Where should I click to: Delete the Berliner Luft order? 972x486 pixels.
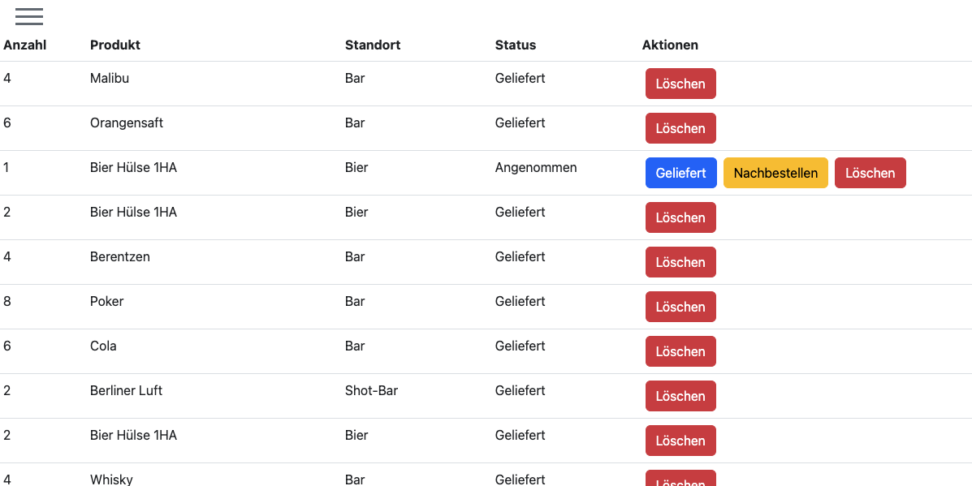[680, 396]
